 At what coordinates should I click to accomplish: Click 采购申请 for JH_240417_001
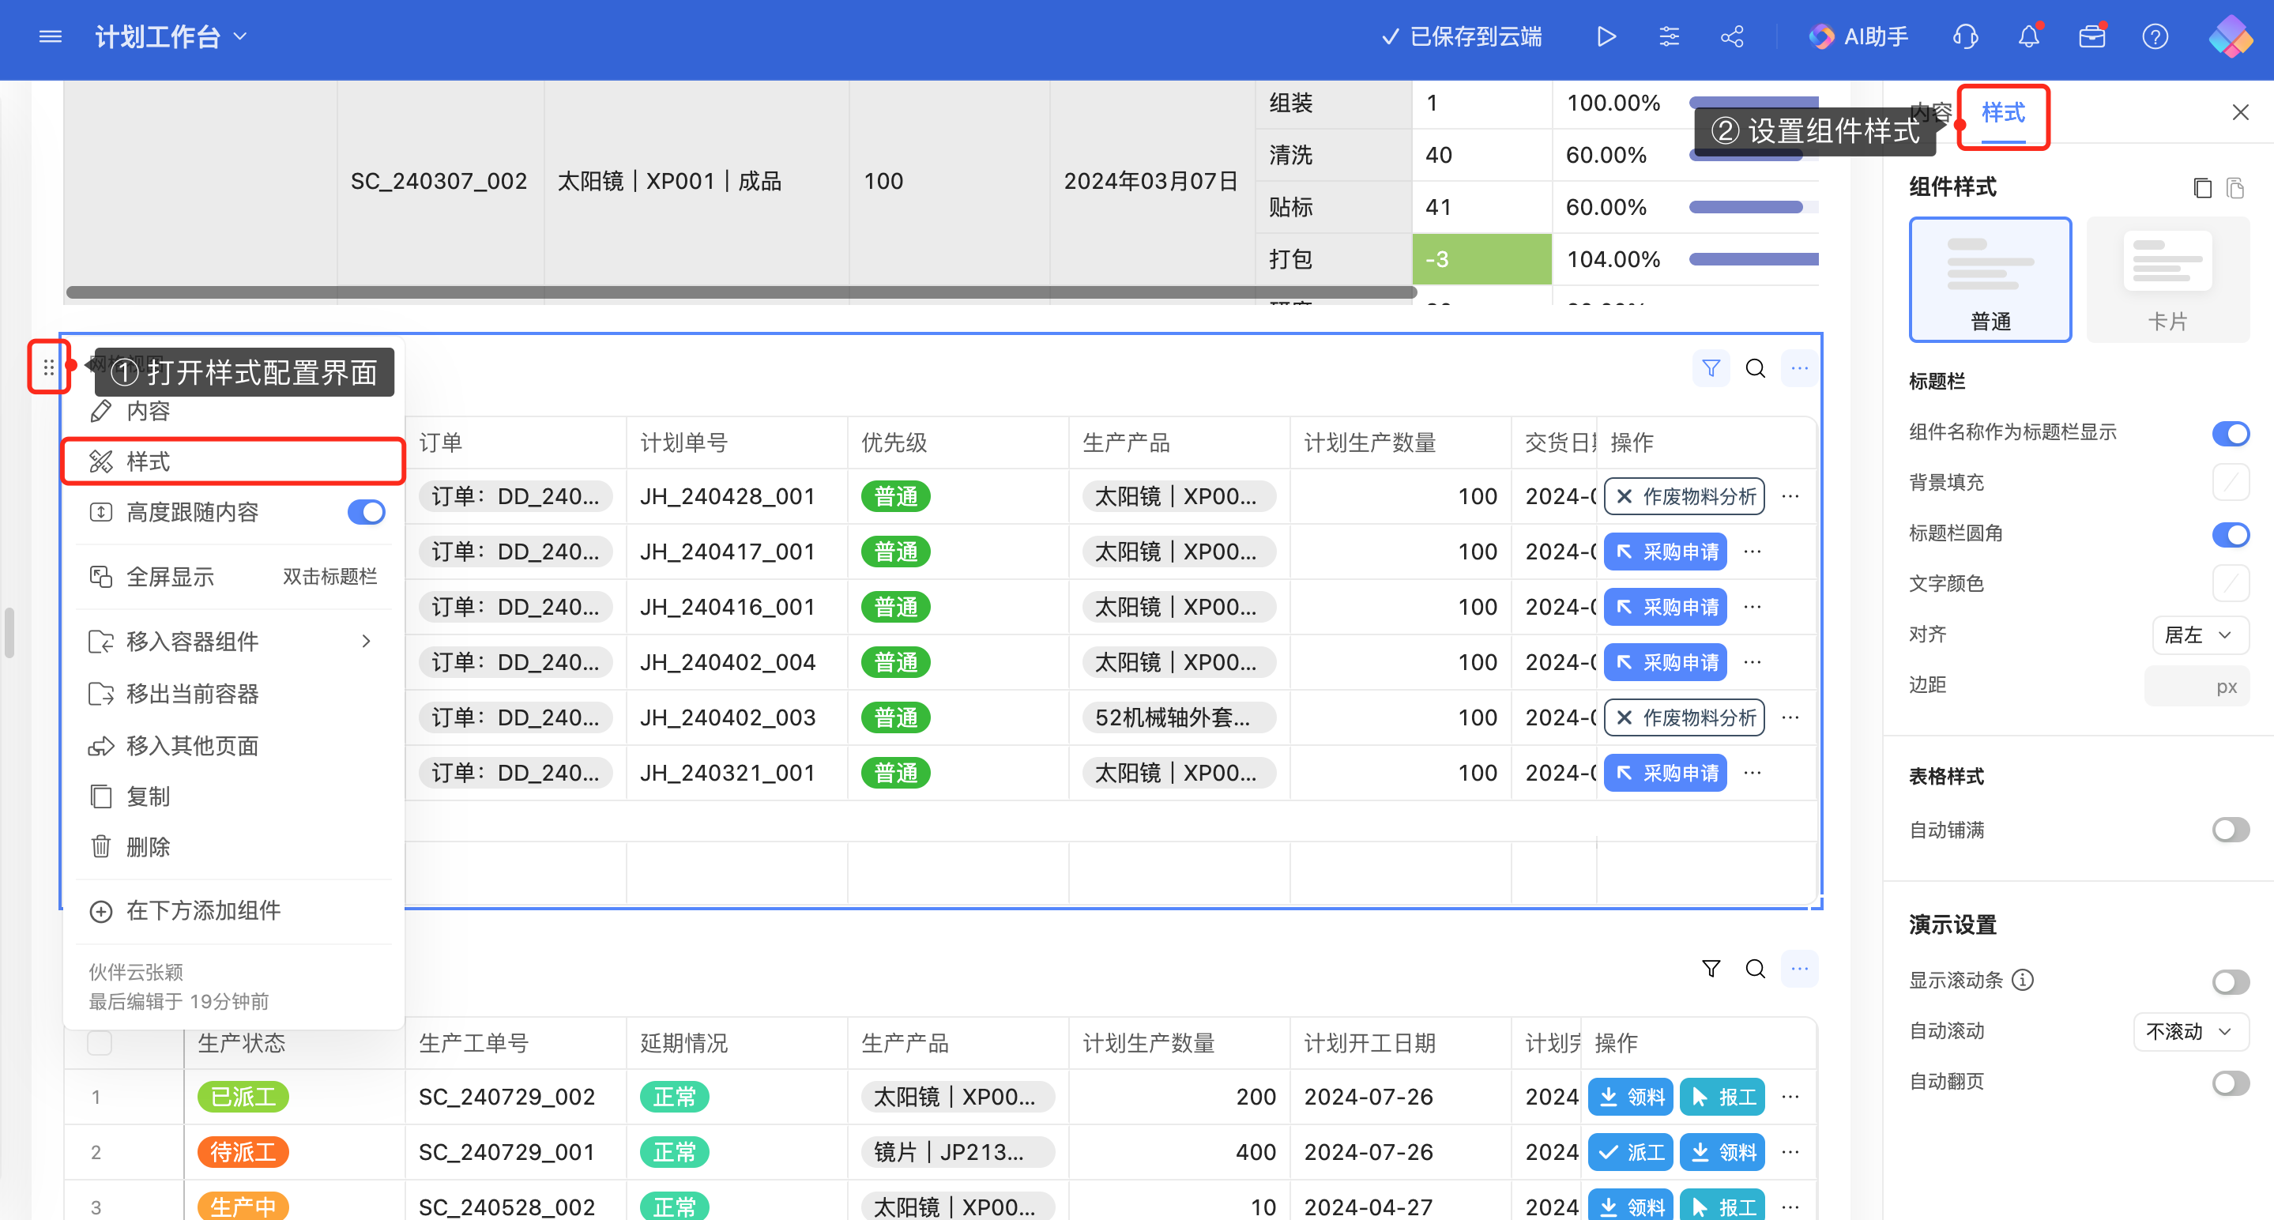point(1665,552)
